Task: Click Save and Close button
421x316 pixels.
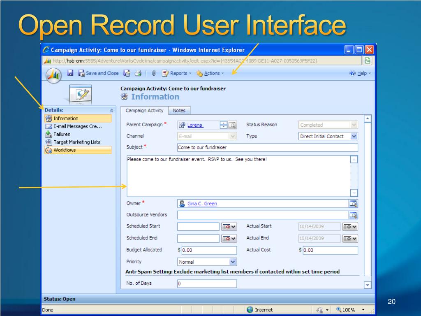Action: tap(98, 73)
